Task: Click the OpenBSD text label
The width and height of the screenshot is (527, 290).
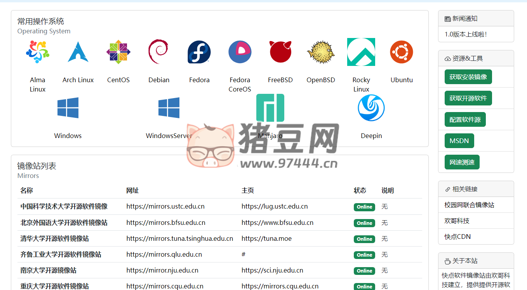Action: point(321,80)
